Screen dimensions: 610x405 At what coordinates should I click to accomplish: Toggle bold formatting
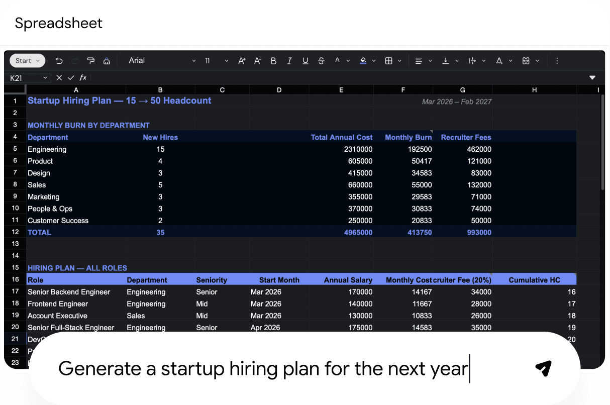click(x=273, y=61)
